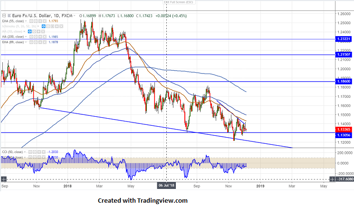Click the EMA 55 value 1.1793
This screenshot has height=206, width=354.
(x=54, y=21)
